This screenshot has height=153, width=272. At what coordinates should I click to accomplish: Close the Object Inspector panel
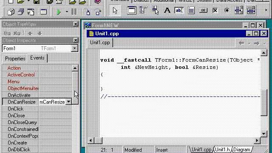[x=76, y=40]
